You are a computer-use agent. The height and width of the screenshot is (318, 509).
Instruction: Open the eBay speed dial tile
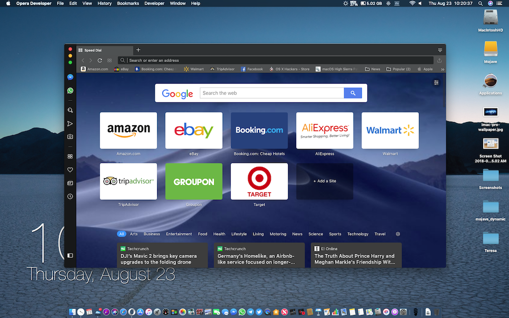(194, 131)
